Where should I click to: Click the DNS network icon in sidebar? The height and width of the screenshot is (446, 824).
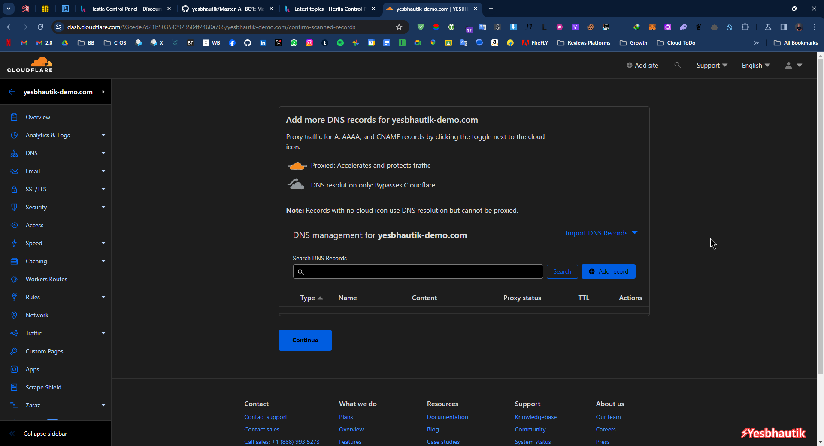(x=14, y=153)
